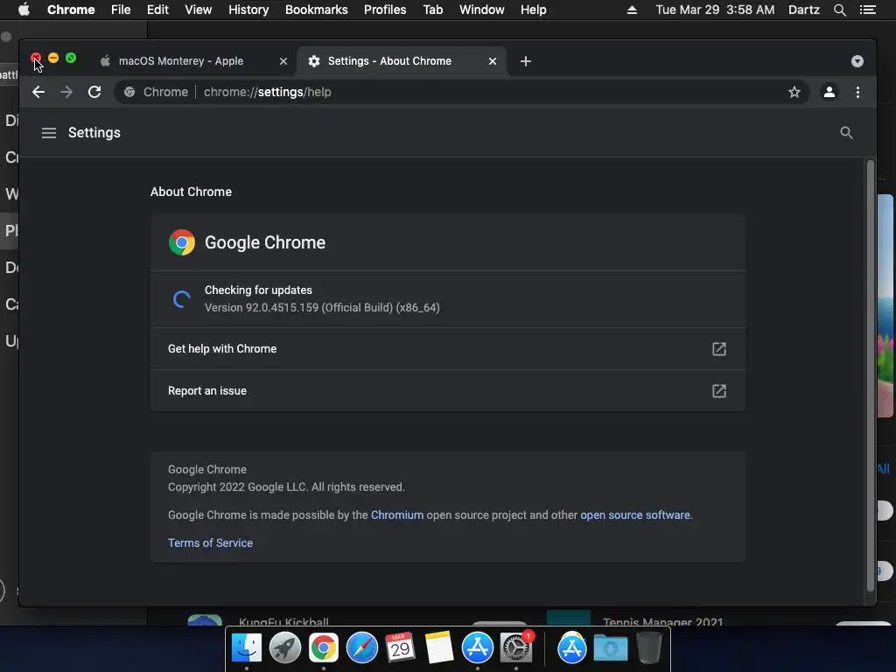Open the Settings hamburger menu

click(x=49, y=133)
